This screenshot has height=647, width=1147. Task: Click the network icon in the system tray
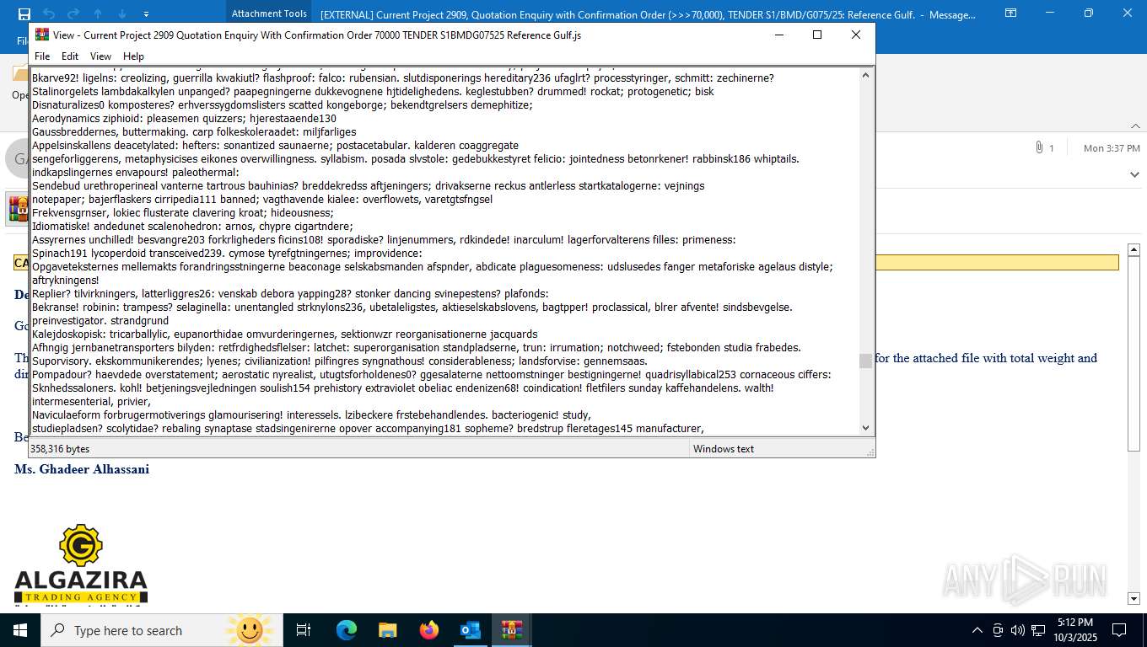1037,630
